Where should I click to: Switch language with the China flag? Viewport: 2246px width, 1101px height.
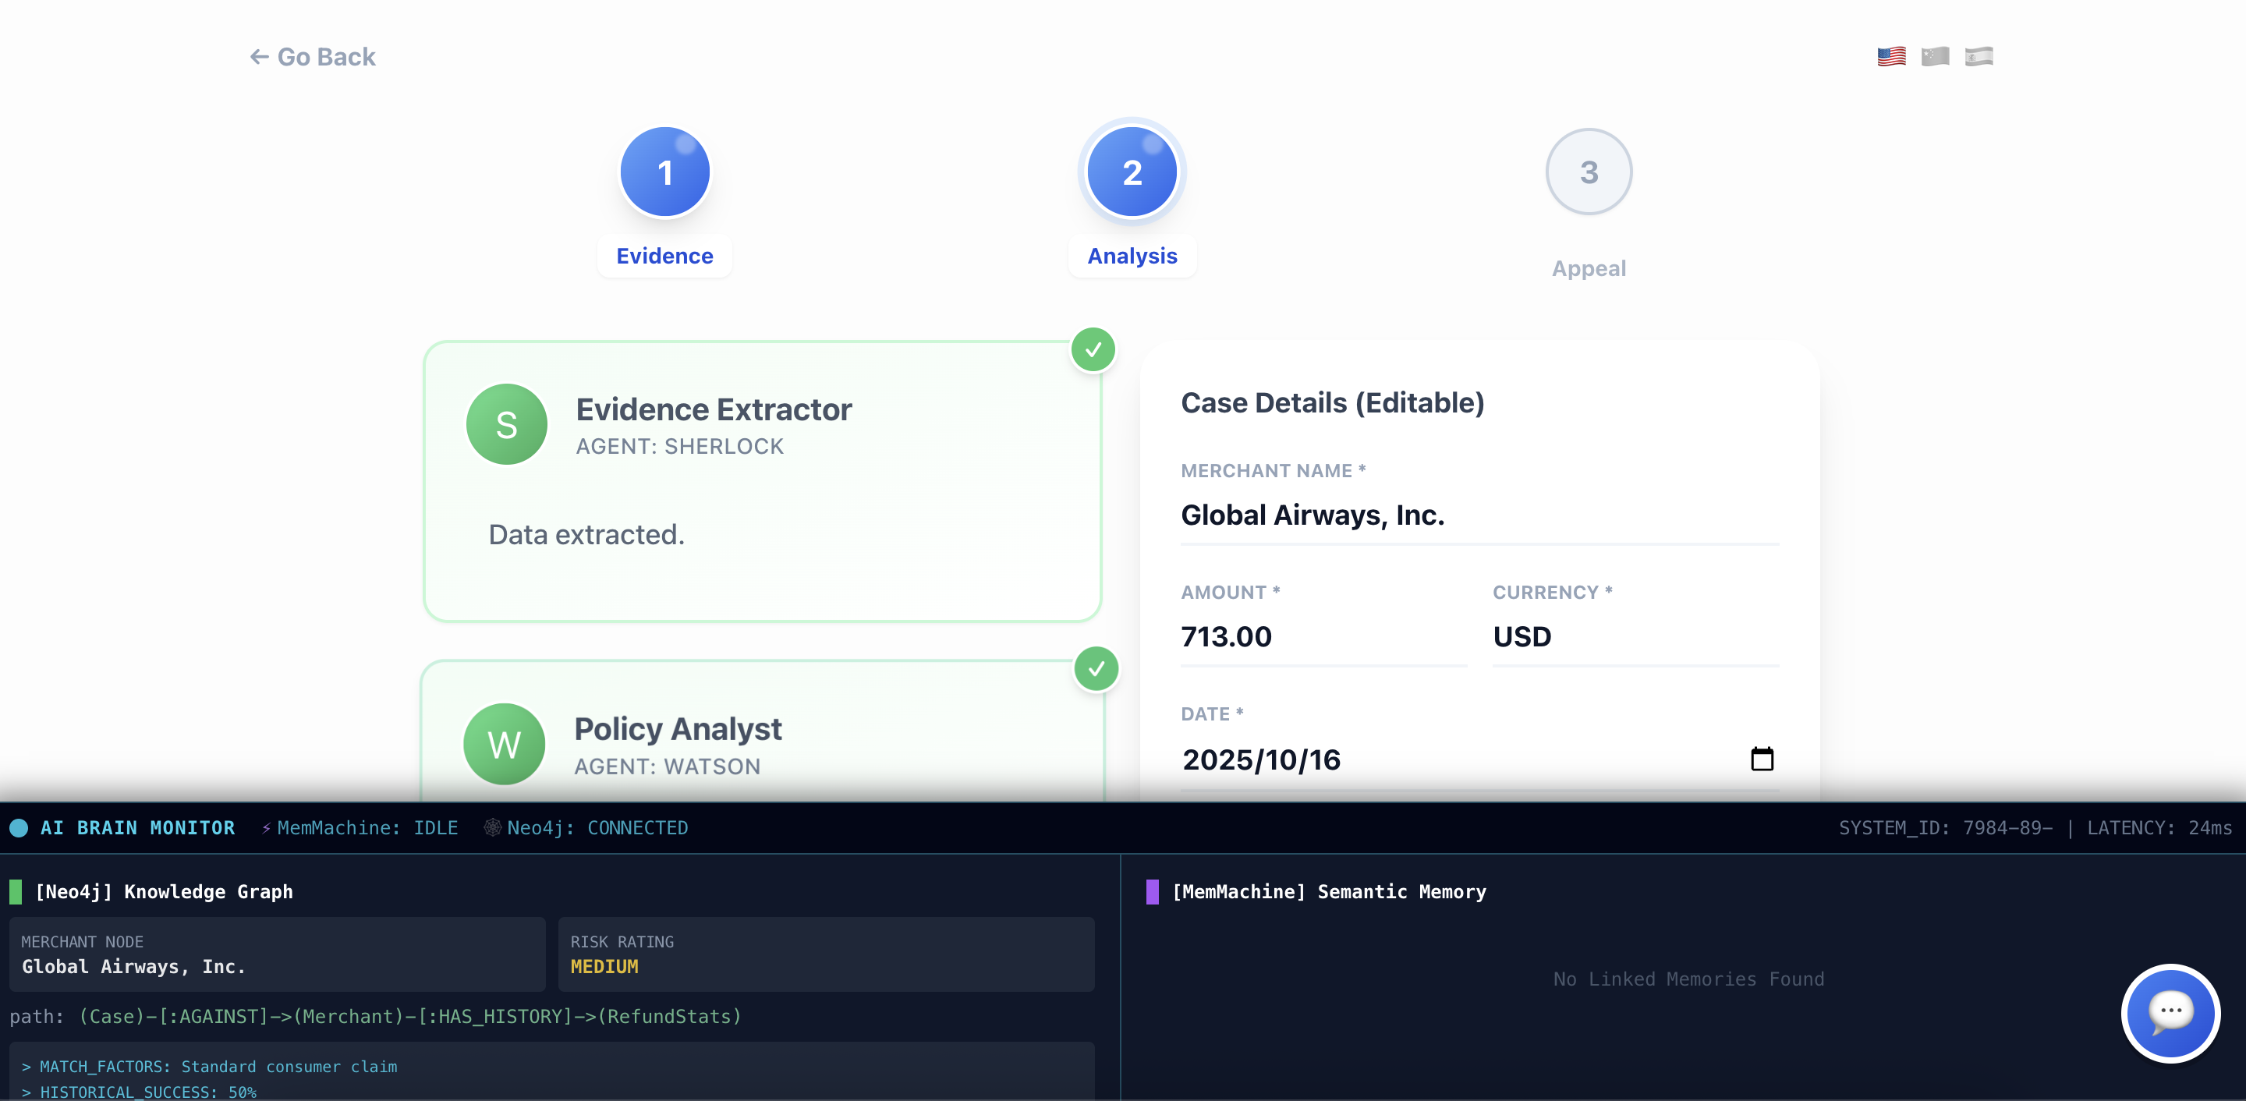tap(1935, 57)
